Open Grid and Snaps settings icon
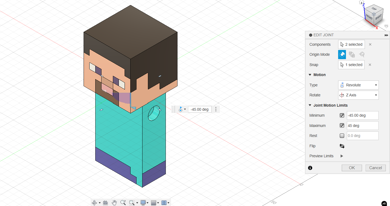The height and width of the screenshot is (206, 390). coord(154,202)
